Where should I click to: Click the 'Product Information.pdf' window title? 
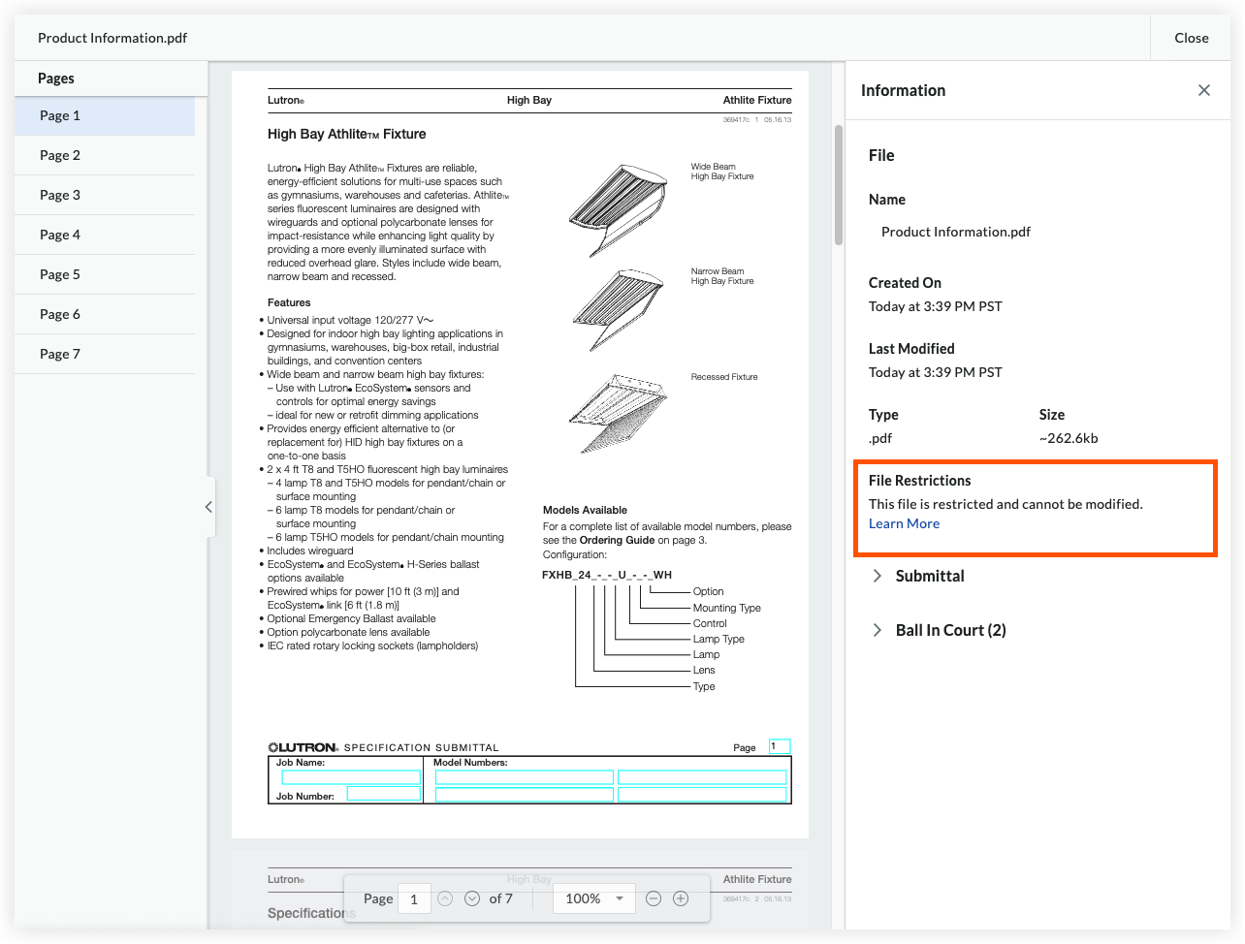[x=112, y=38]
